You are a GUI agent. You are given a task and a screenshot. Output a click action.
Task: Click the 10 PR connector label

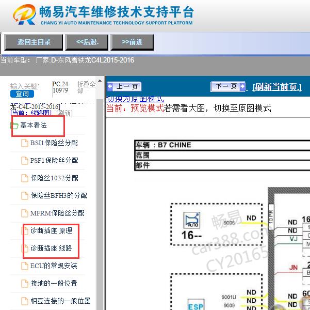(271, 216)
